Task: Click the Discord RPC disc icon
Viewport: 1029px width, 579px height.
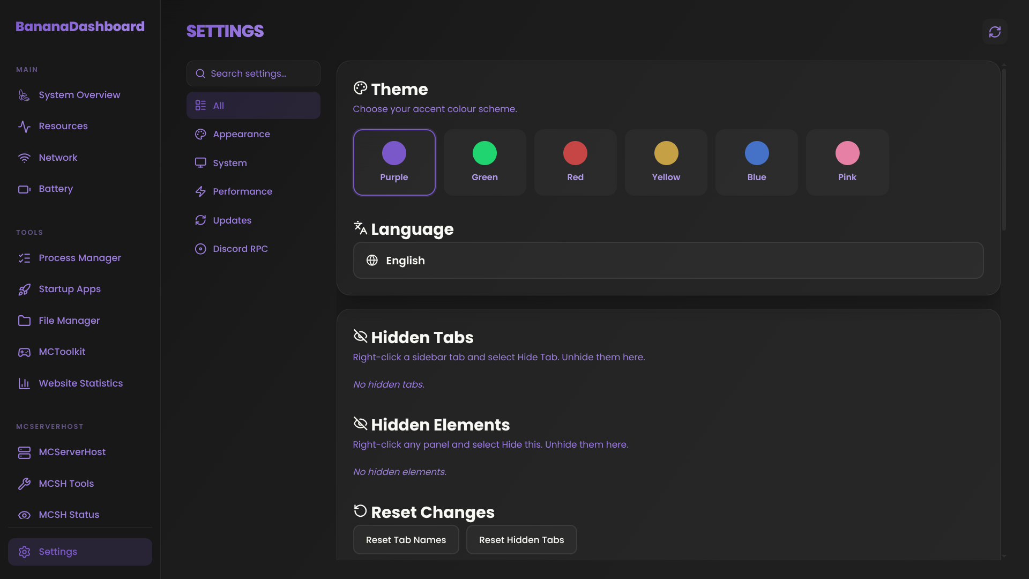Action: coord(200,249)
